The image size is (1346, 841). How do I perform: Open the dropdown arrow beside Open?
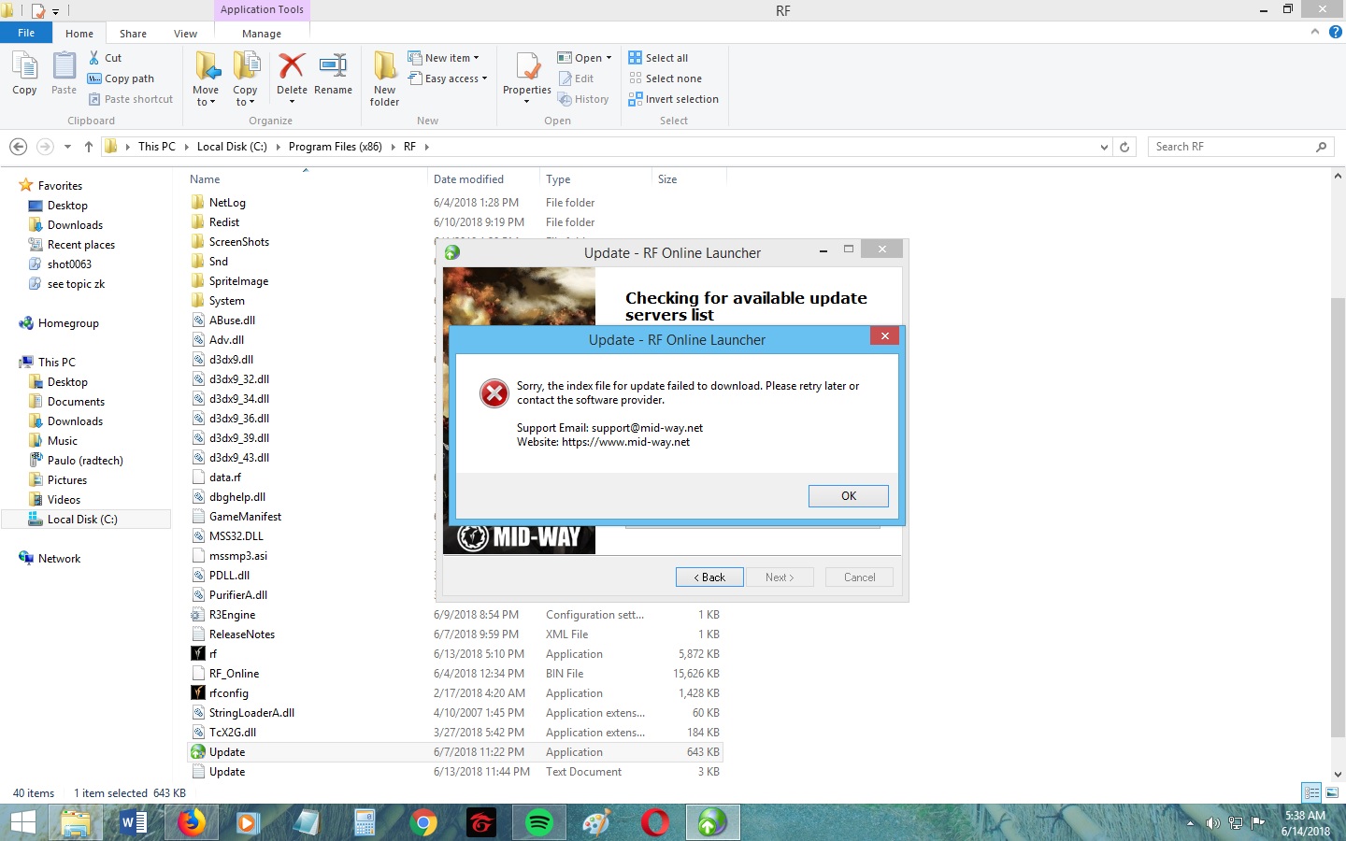pos(609,58)
